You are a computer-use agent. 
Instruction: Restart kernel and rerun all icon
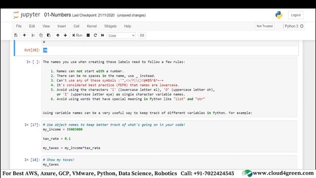(x=103, y=35)
